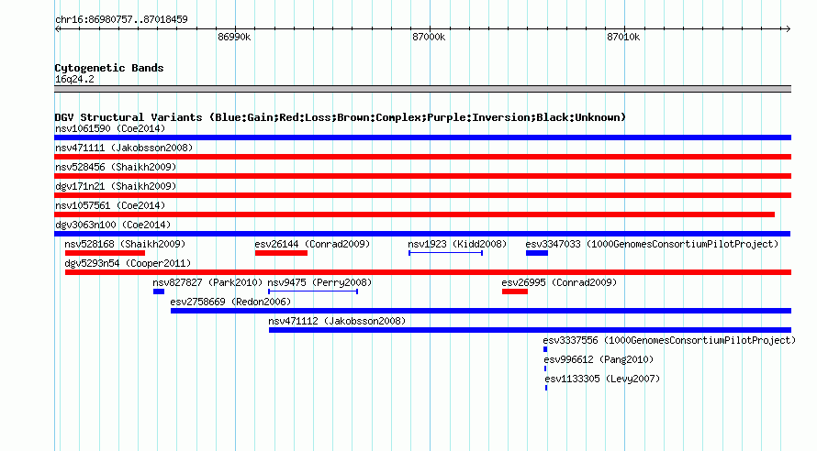
Task: Click the esv1133305 tiny blue marker
Action: pos(546,388)
